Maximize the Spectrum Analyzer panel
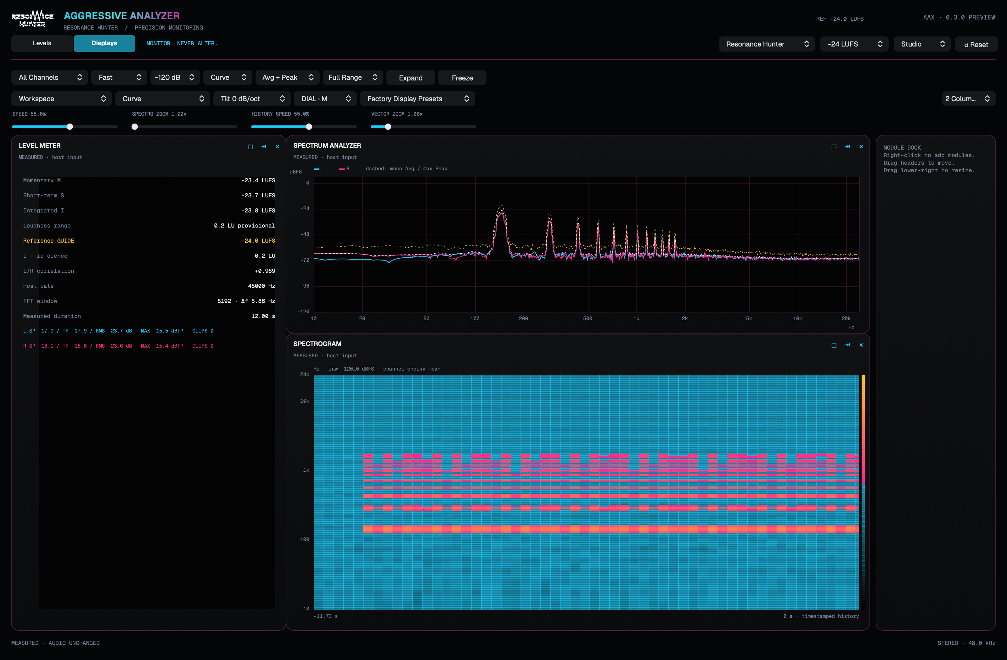The height and width of the screenshot is (660, 1007). (x=834, y=147)
